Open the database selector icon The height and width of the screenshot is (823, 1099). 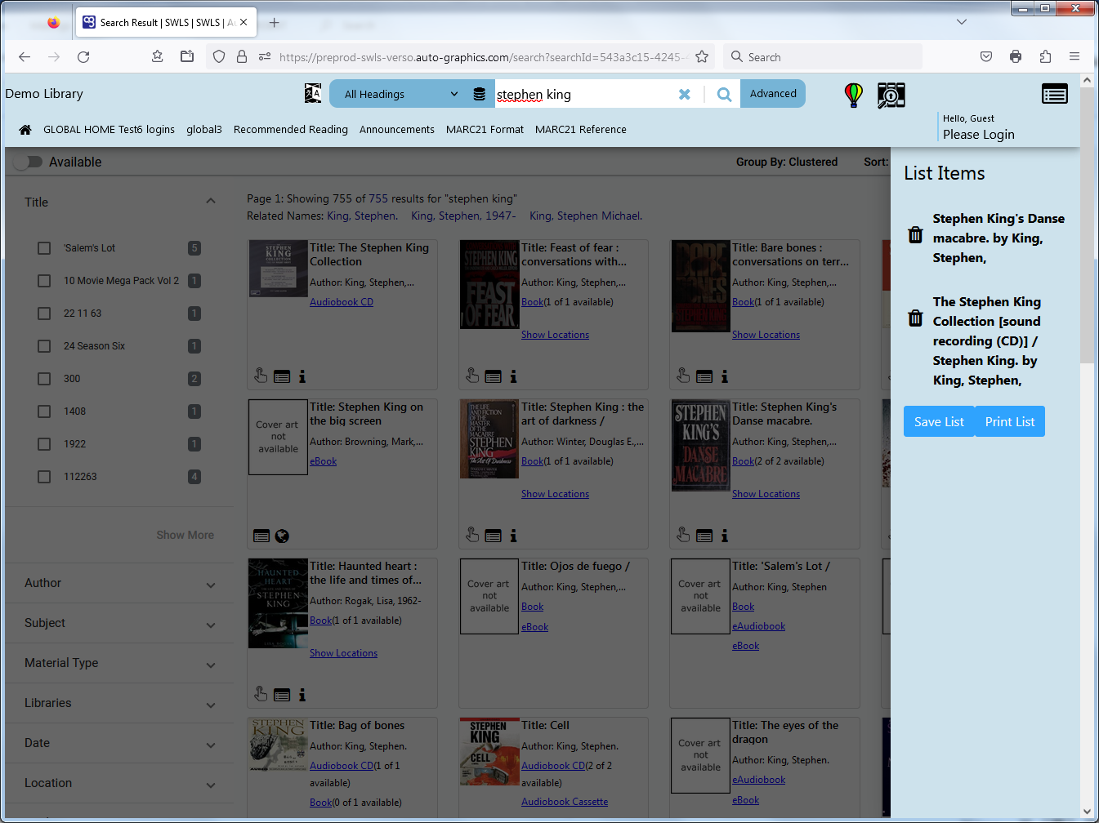pos(480,94)
